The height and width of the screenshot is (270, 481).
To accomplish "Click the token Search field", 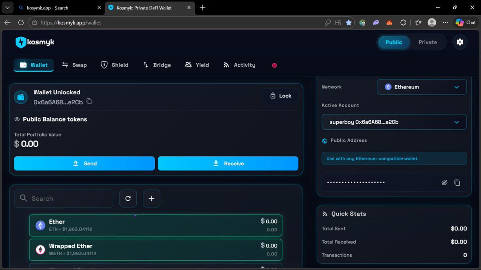I will click(64, 198).
